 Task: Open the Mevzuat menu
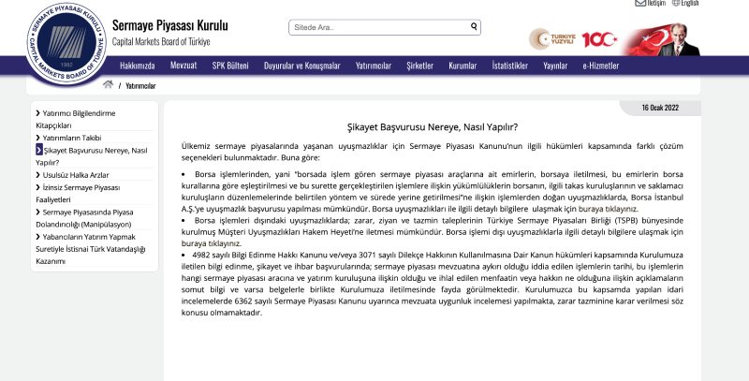coord(184,66)
